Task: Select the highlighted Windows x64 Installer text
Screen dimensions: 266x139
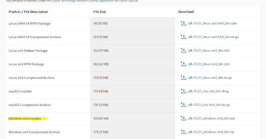Action: pos(25,118)
